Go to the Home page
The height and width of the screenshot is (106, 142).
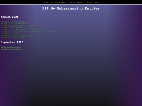point(46,2)
